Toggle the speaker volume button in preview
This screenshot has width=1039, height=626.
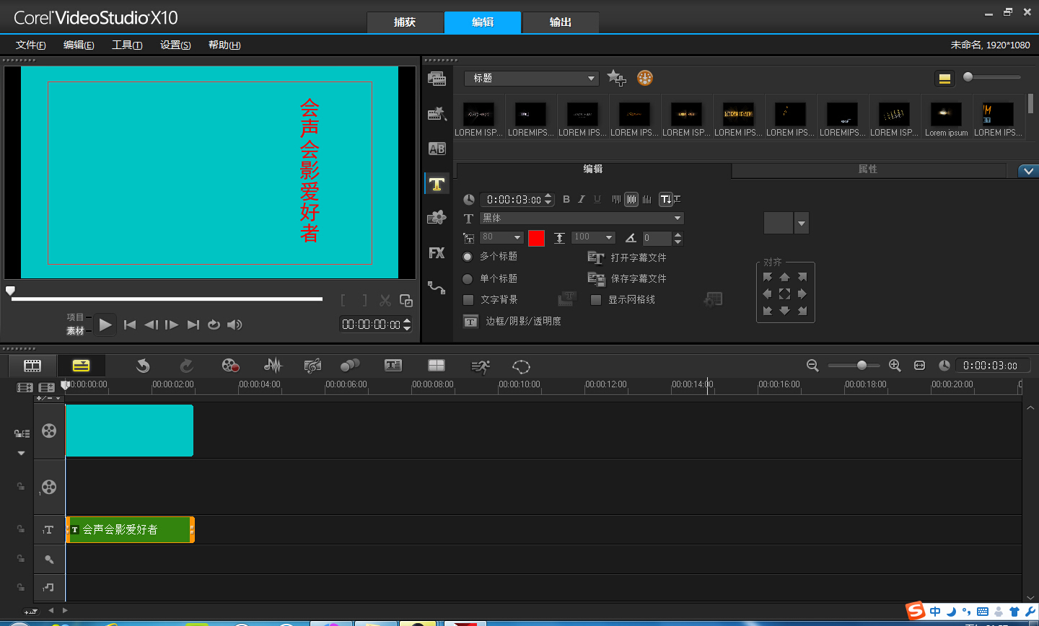[x=234, y=325]
